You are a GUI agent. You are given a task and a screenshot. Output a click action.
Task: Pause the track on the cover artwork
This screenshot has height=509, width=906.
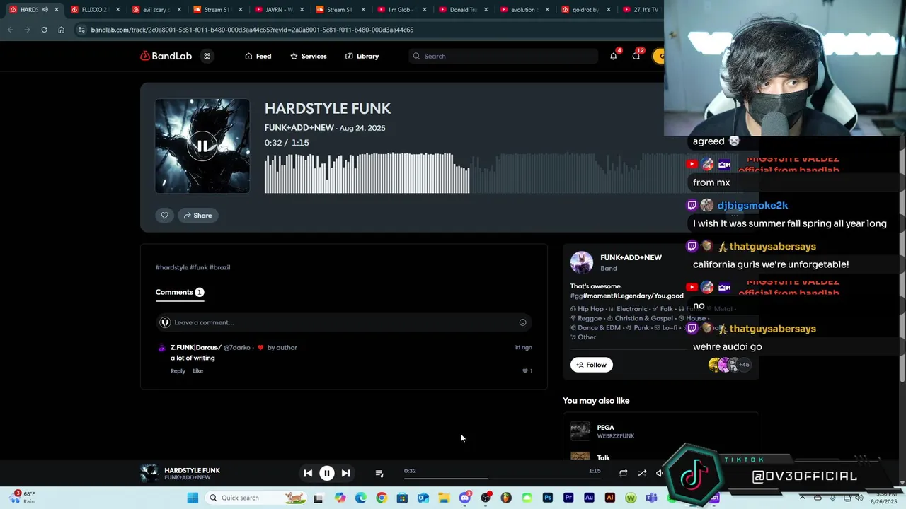pyautogui.click(x=202, y=146)
